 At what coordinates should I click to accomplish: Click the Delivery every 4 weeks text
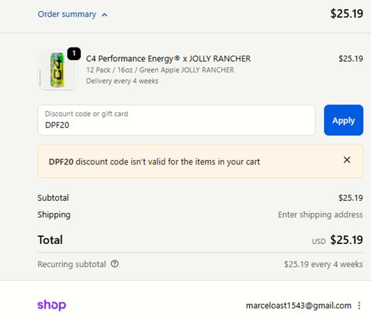point(122,81)
